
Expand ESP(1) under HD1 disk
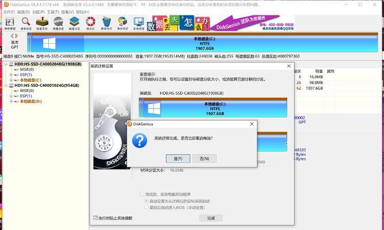11,96
